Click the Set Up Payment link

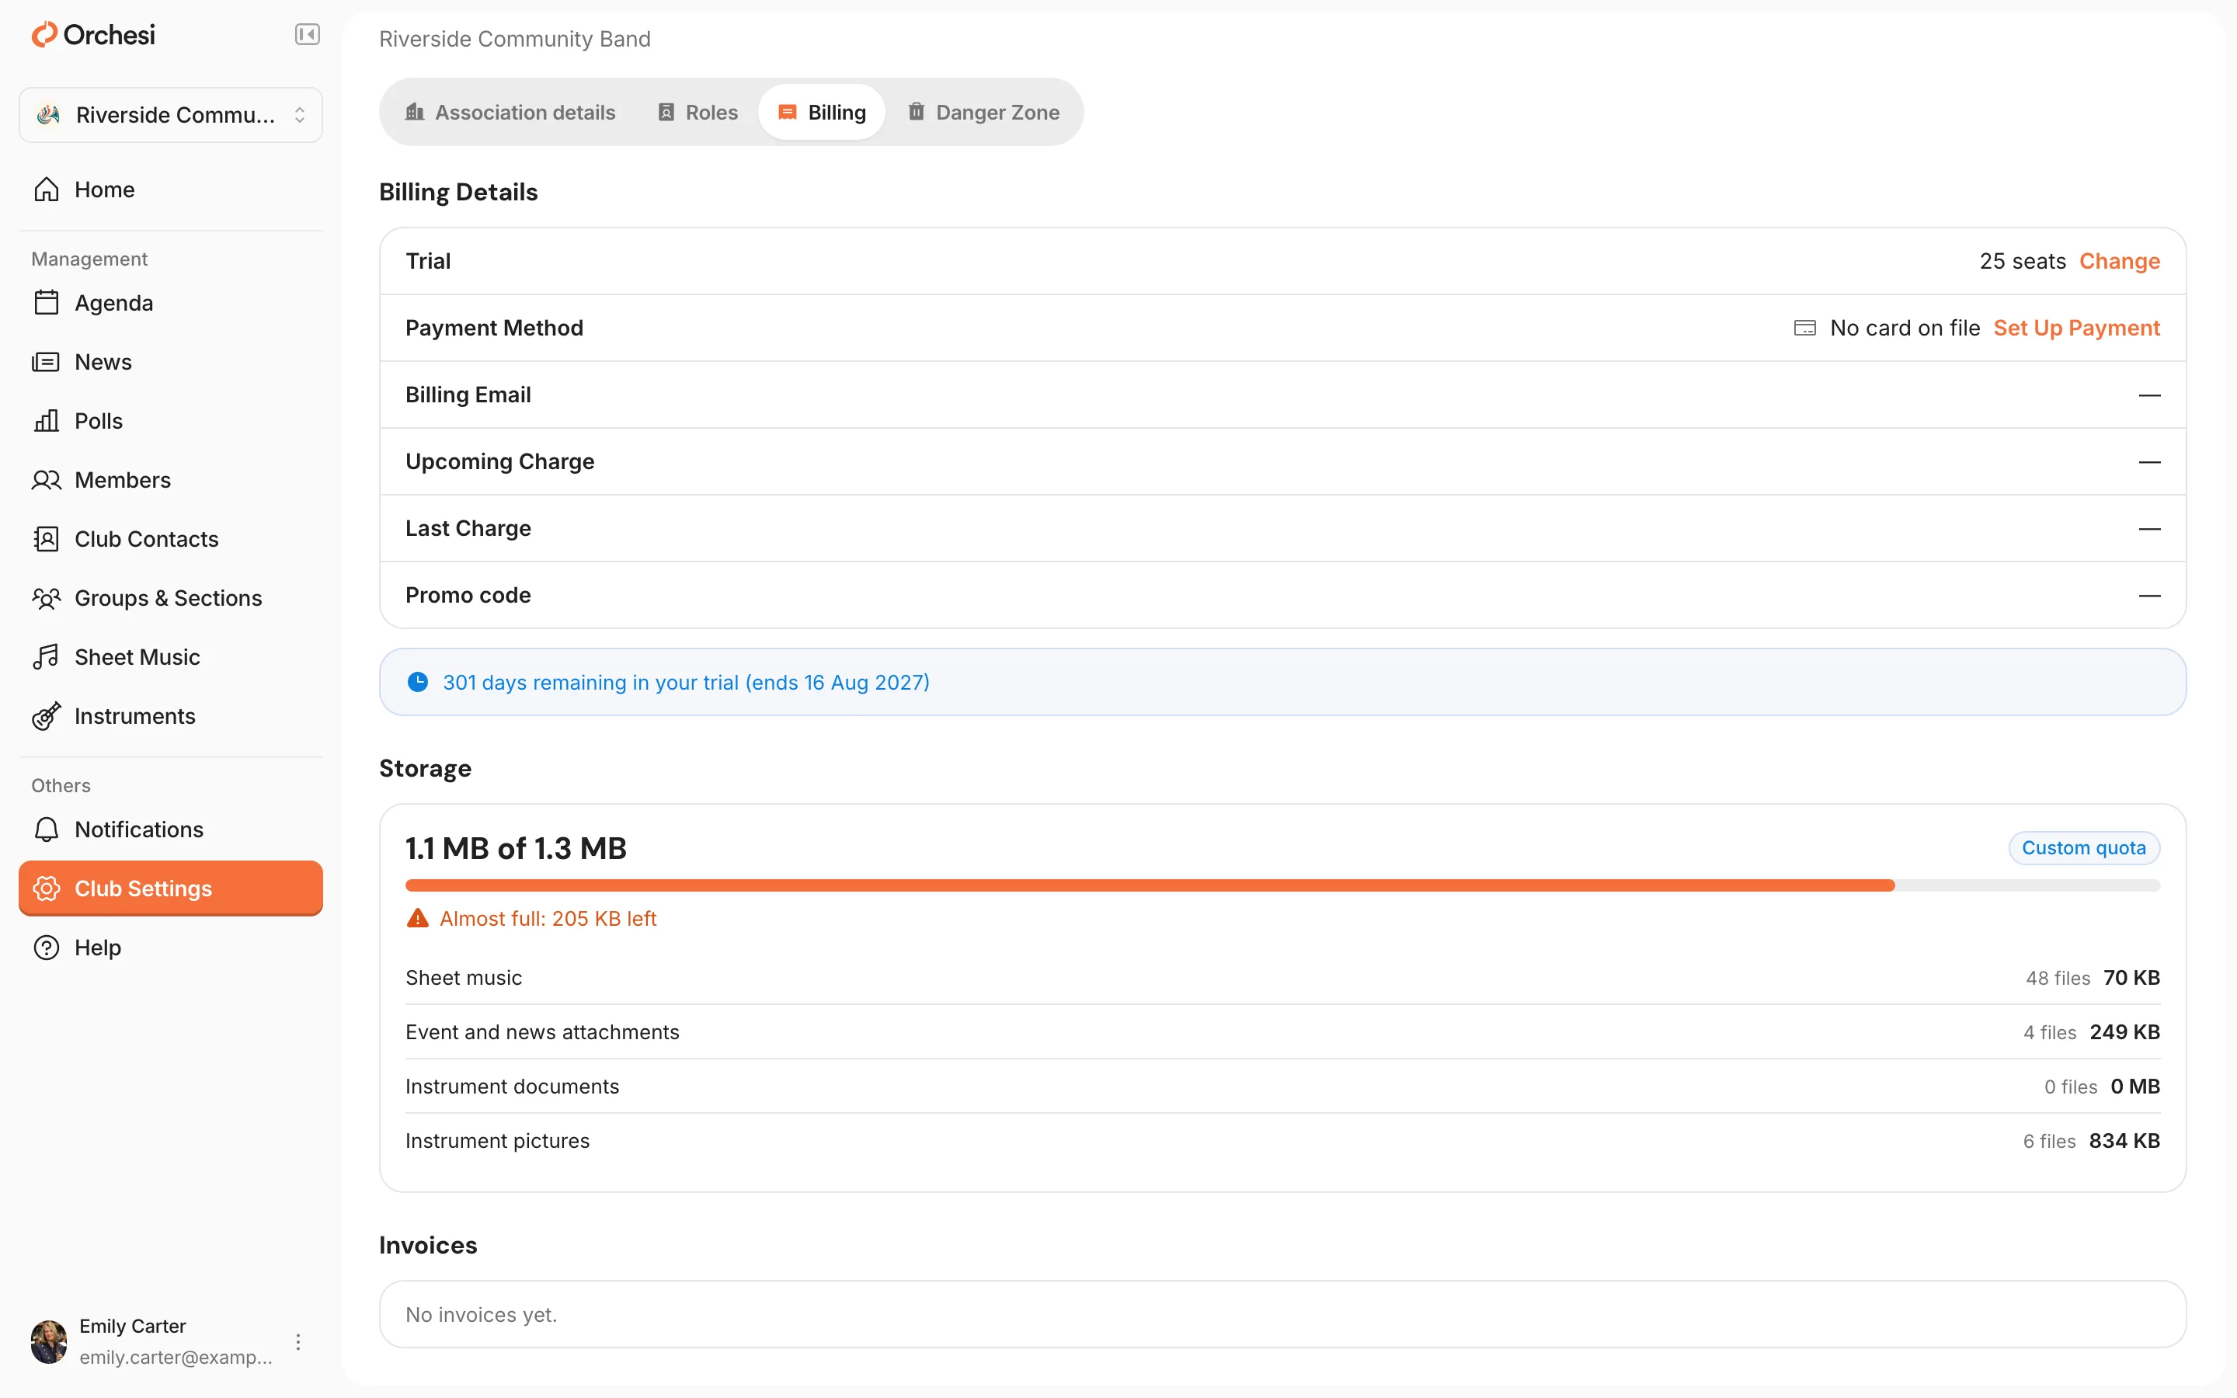pyautogui.click(x=2076, y=329)
